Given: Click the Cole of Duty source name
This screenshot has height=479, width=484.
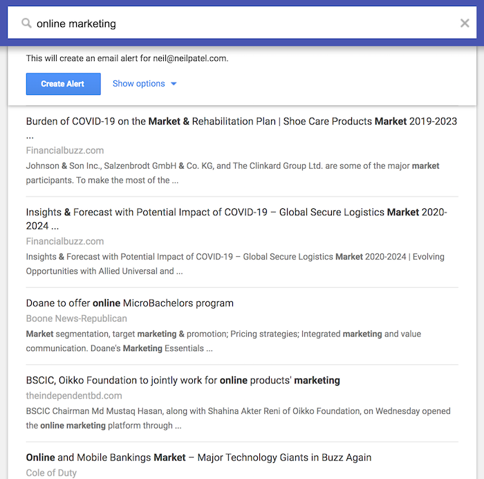Looking at the screenshot, I should coord(51,473).
